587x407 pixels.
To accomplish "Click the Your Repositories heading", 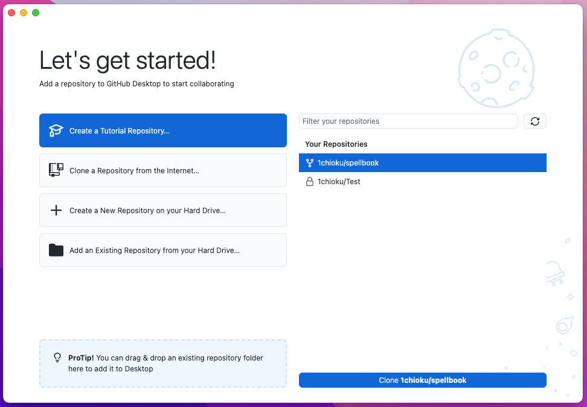I will point(336,144).
